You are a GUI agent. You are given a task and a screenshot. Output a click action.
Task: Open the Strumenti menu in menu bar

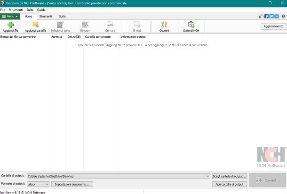16,10
